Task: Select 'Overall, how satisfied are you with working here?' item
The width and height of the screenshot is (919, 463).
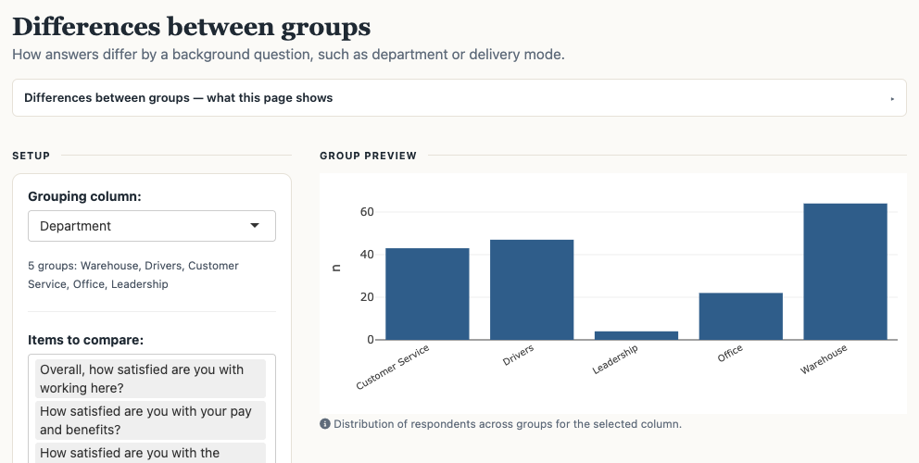Action: 150,379
